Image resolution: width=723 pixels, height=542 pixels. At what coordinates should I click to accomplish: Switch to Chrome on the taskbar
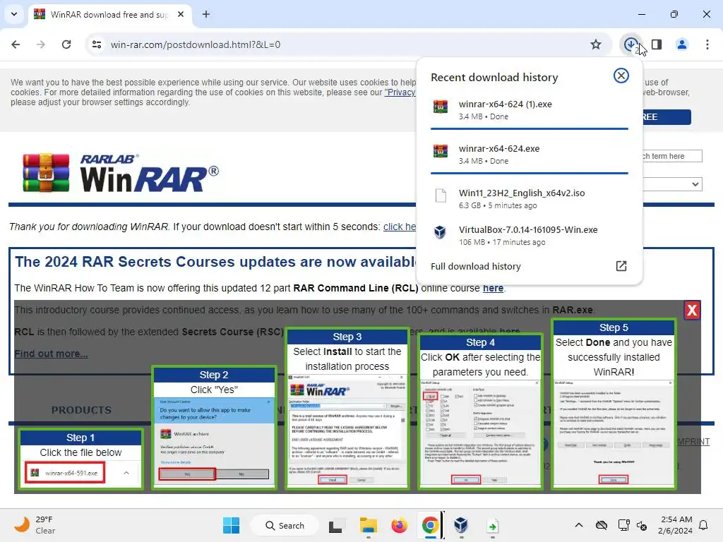point(430,525)
